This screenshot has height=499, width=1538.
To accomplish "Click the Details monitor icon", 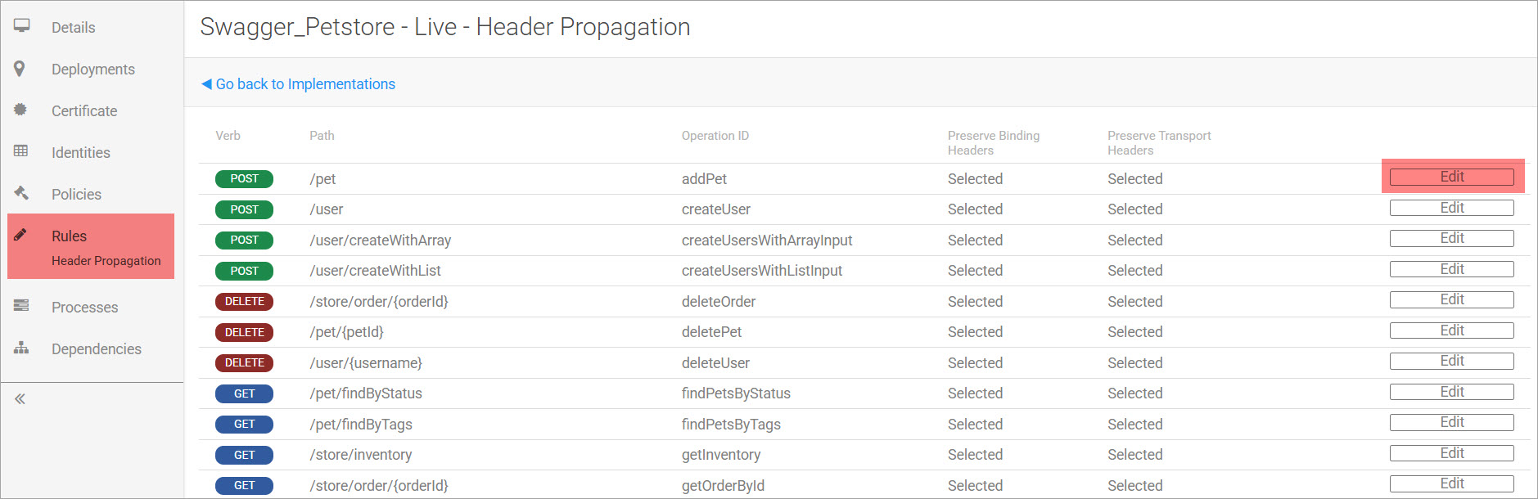I will [21, 25].
